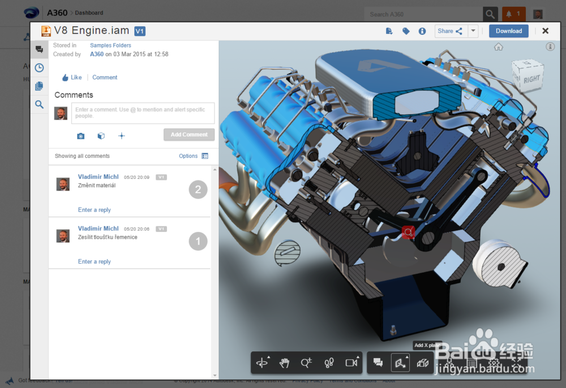Viewport: 566px width, 388px height.
Task: Attach a screenshot with the camera icon
Action: click(x=81, y=136)
